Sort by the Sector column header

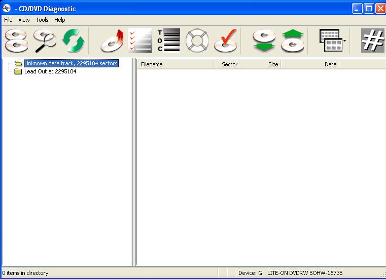(x=226, y=64)
